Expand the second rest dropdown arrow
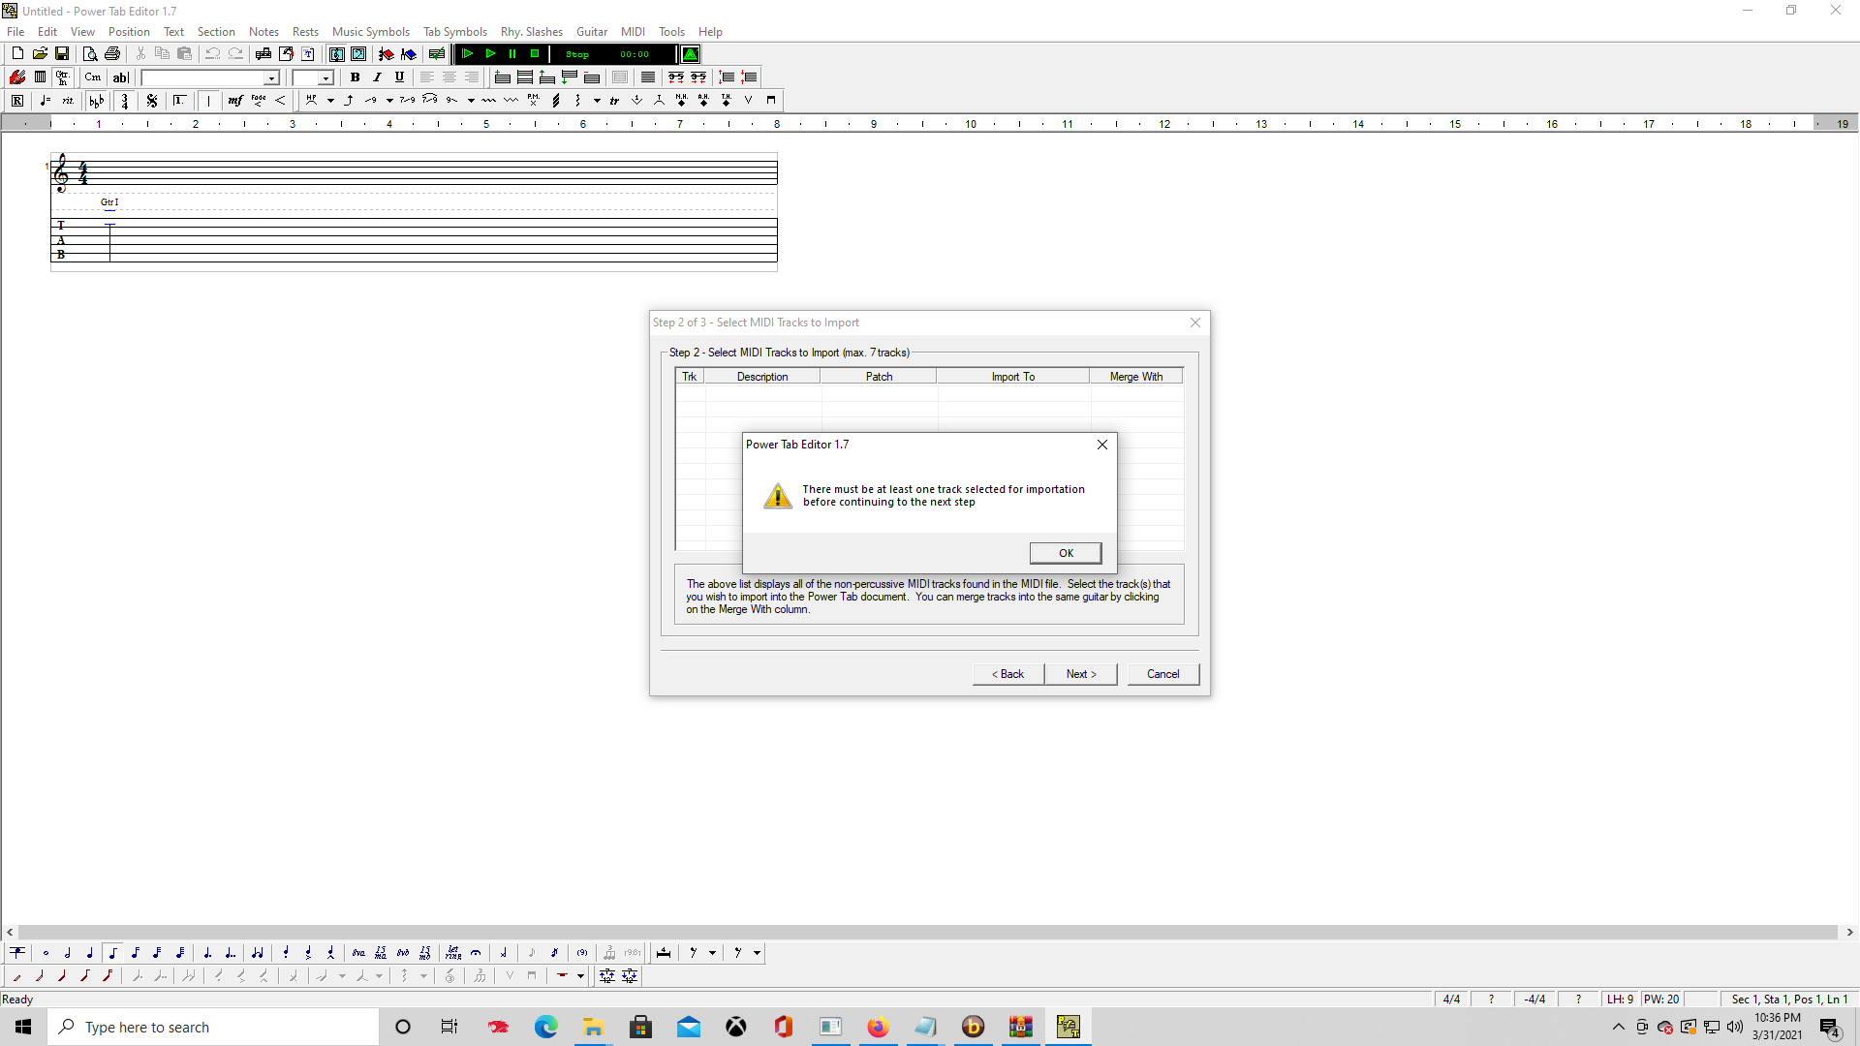1860x1046 pixels. click(757, 953)
